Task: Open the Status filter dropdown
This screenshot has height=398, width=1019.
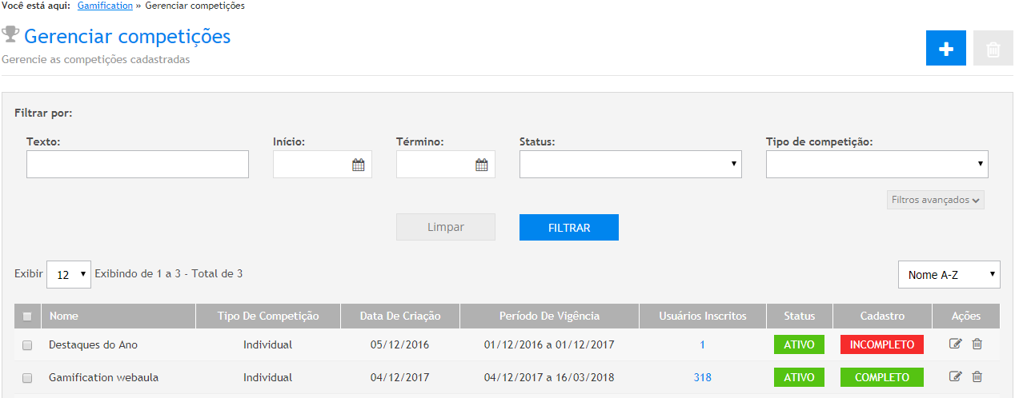Action: 630,165
